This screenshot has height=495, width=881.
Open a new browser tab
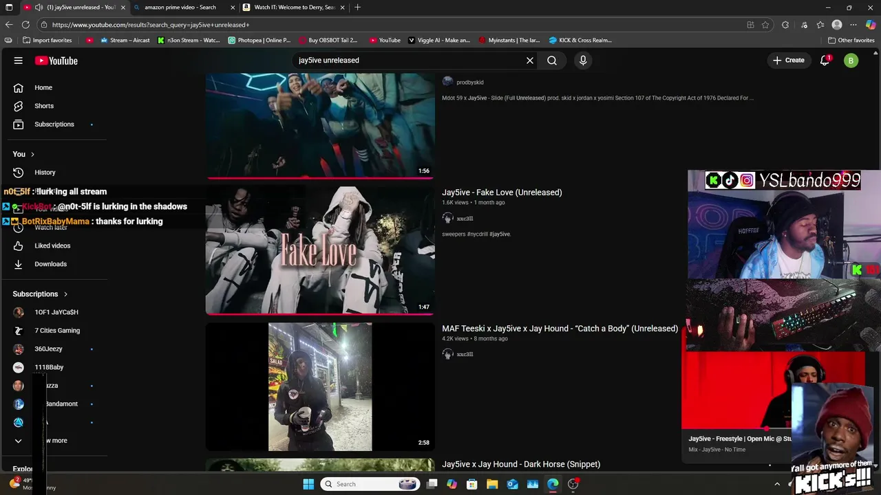coord(357,8)
